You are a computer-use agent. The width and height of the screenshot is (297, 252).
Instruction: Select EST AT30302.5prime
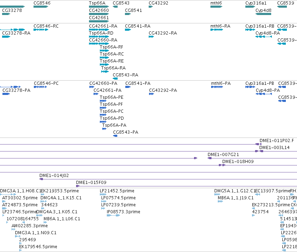[4, 201]
